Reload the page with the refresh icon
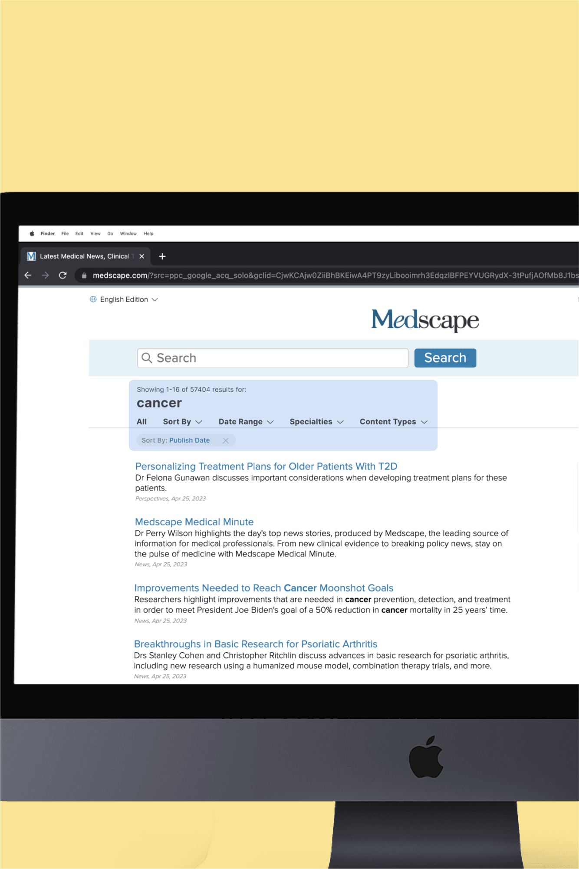 [x=63, y=275]
